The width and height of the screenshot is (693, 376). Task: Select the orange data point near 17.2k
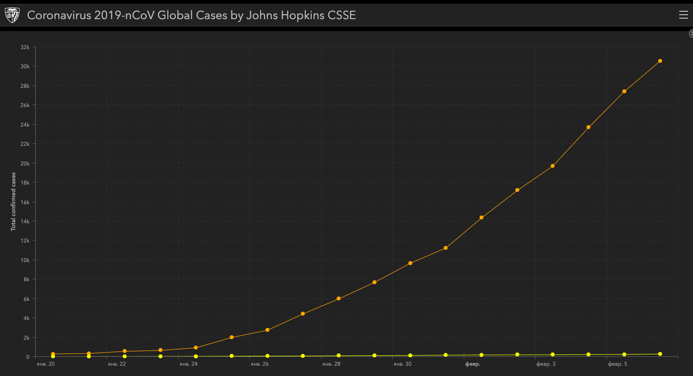pyautogui.click(x=517, y=190)
